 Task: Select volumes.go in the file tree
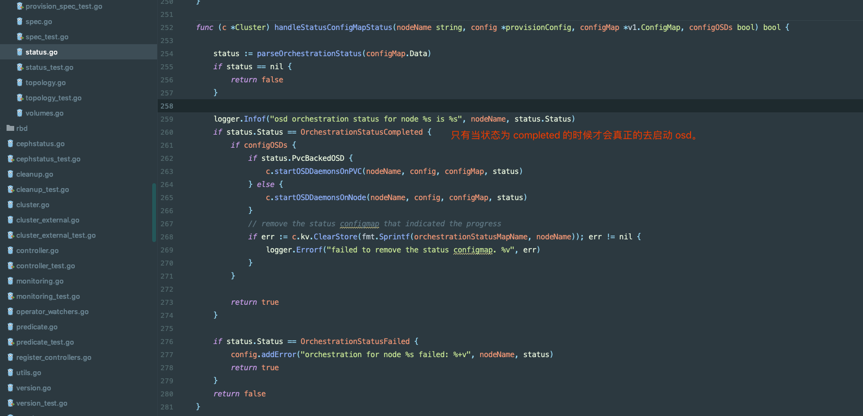click(44, 113)
